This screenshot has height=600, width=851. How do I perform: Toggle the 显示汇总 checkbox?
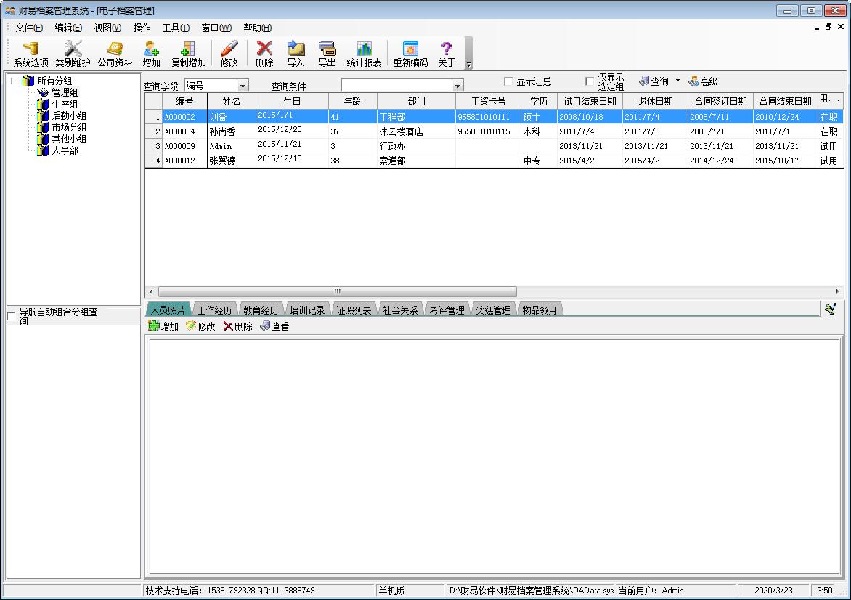click(x=508, y=81)
